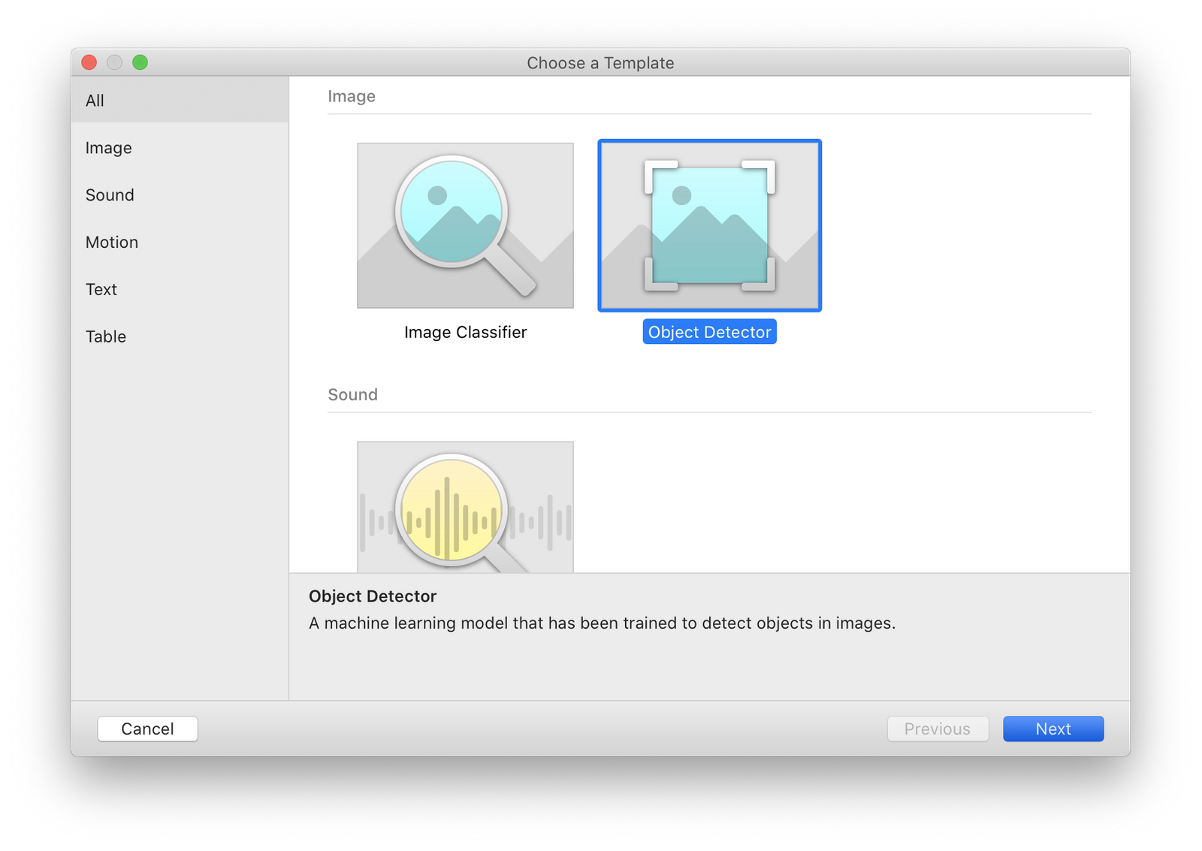Click the magnifying glass image classifier thumbnail

coord(465,225)
